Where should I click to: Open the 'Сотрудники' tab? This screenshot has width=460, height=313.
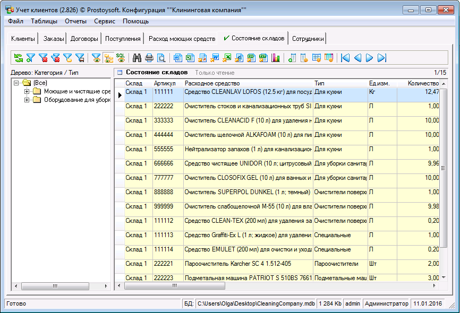tap(308, 39)
